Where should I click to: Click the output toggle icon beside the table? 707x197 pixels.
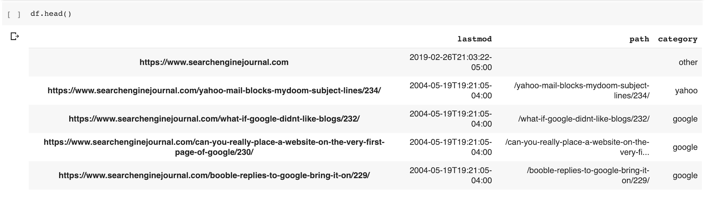(x=15, y=36)
